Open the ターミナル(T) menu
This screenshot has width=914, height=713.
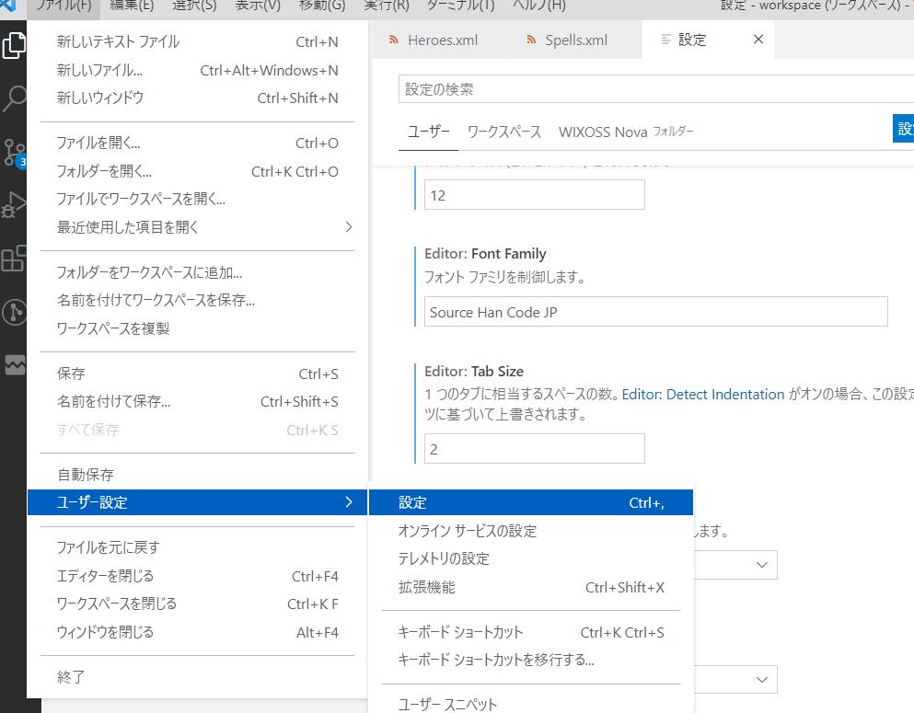(x=460, y=6)
